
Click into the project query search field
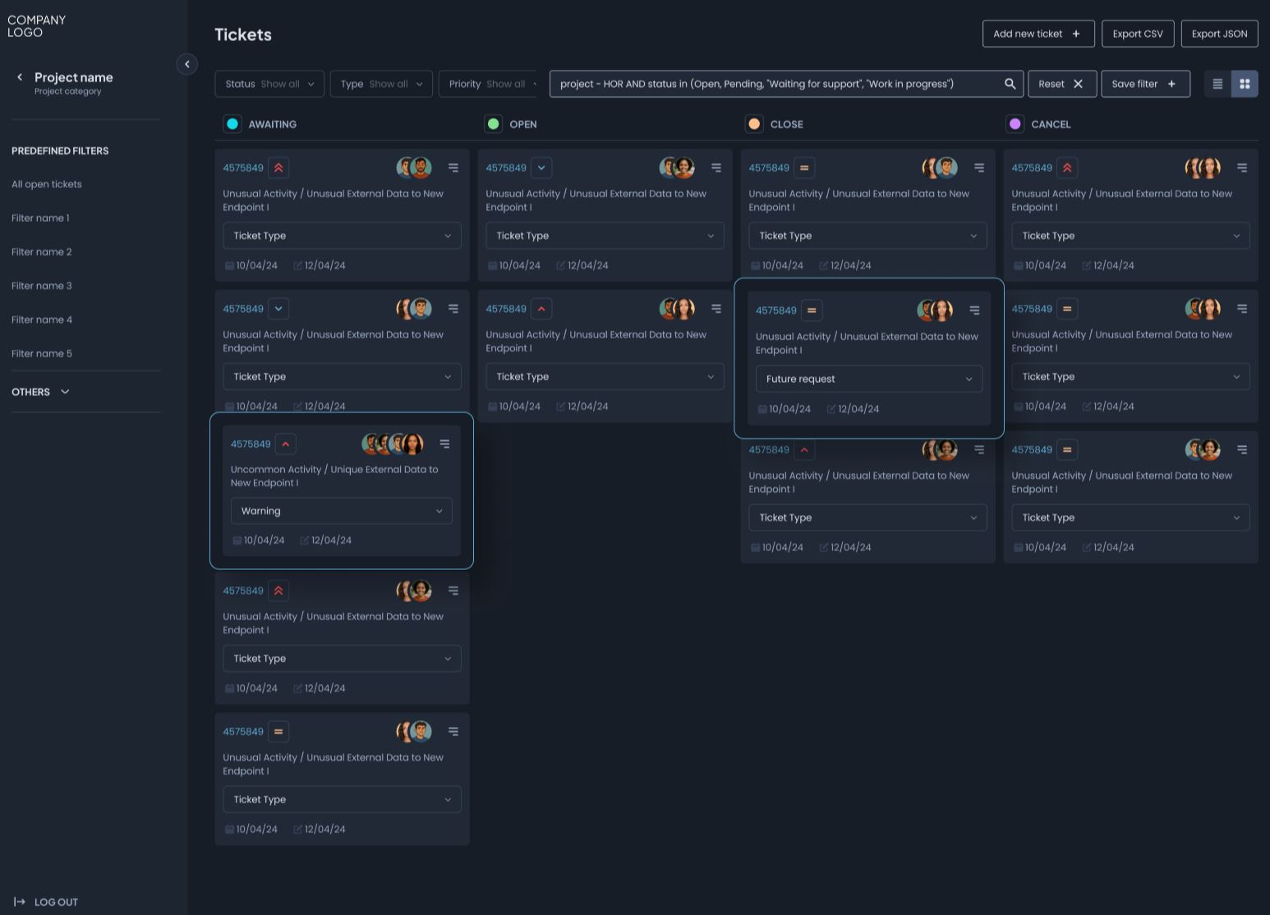(x=772, y=84)
